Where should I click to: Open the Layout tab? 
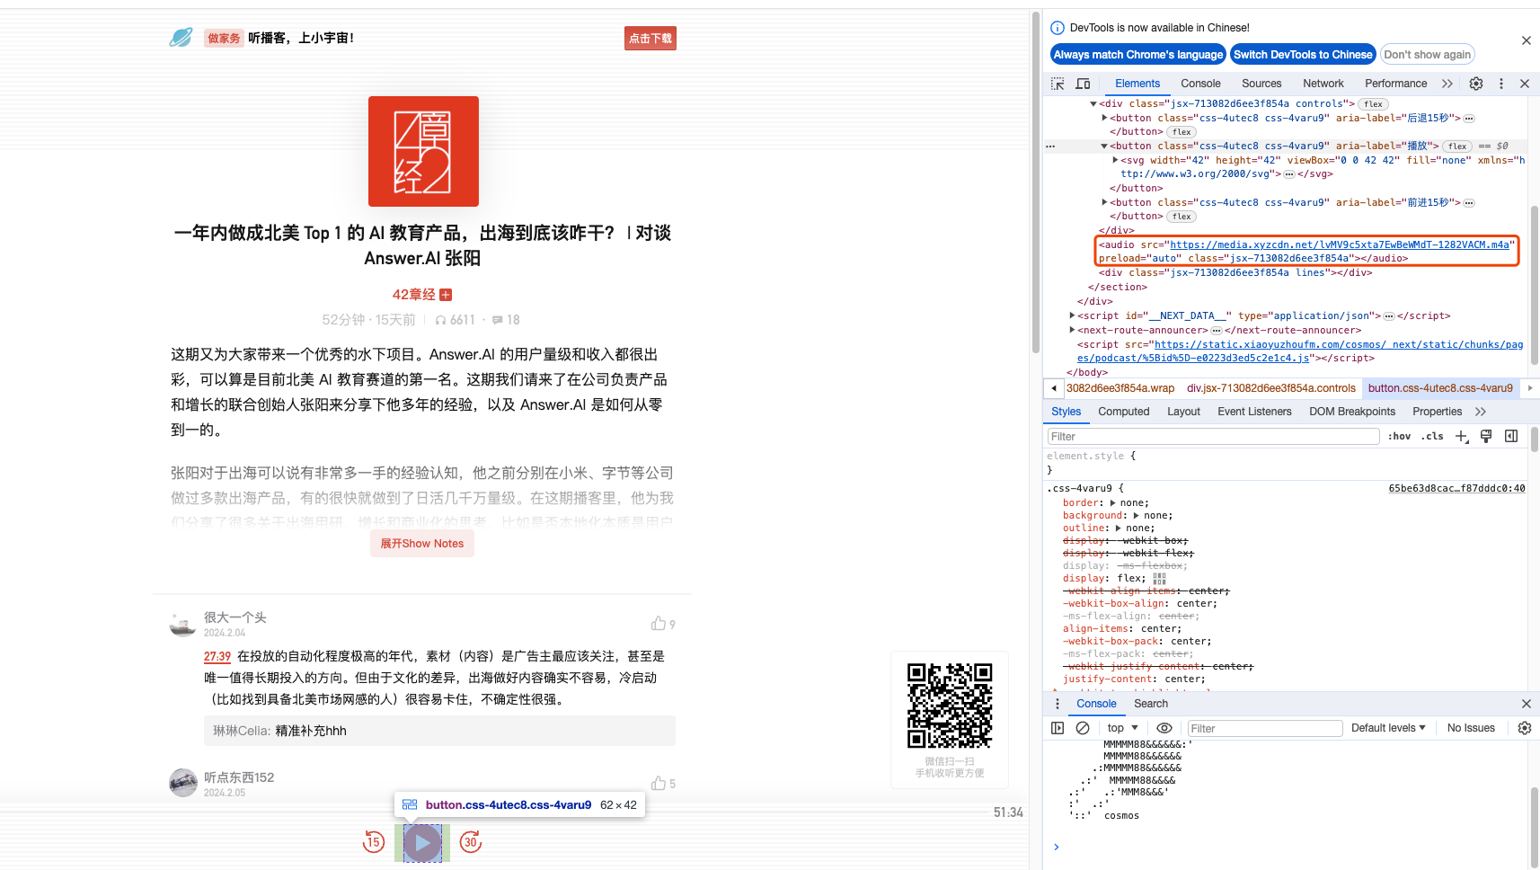[x=1183, y=412]
